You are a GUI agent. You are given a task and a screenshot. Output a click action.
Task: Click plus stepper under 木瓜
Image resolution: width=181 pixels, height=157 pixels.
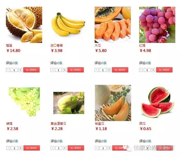109,70
